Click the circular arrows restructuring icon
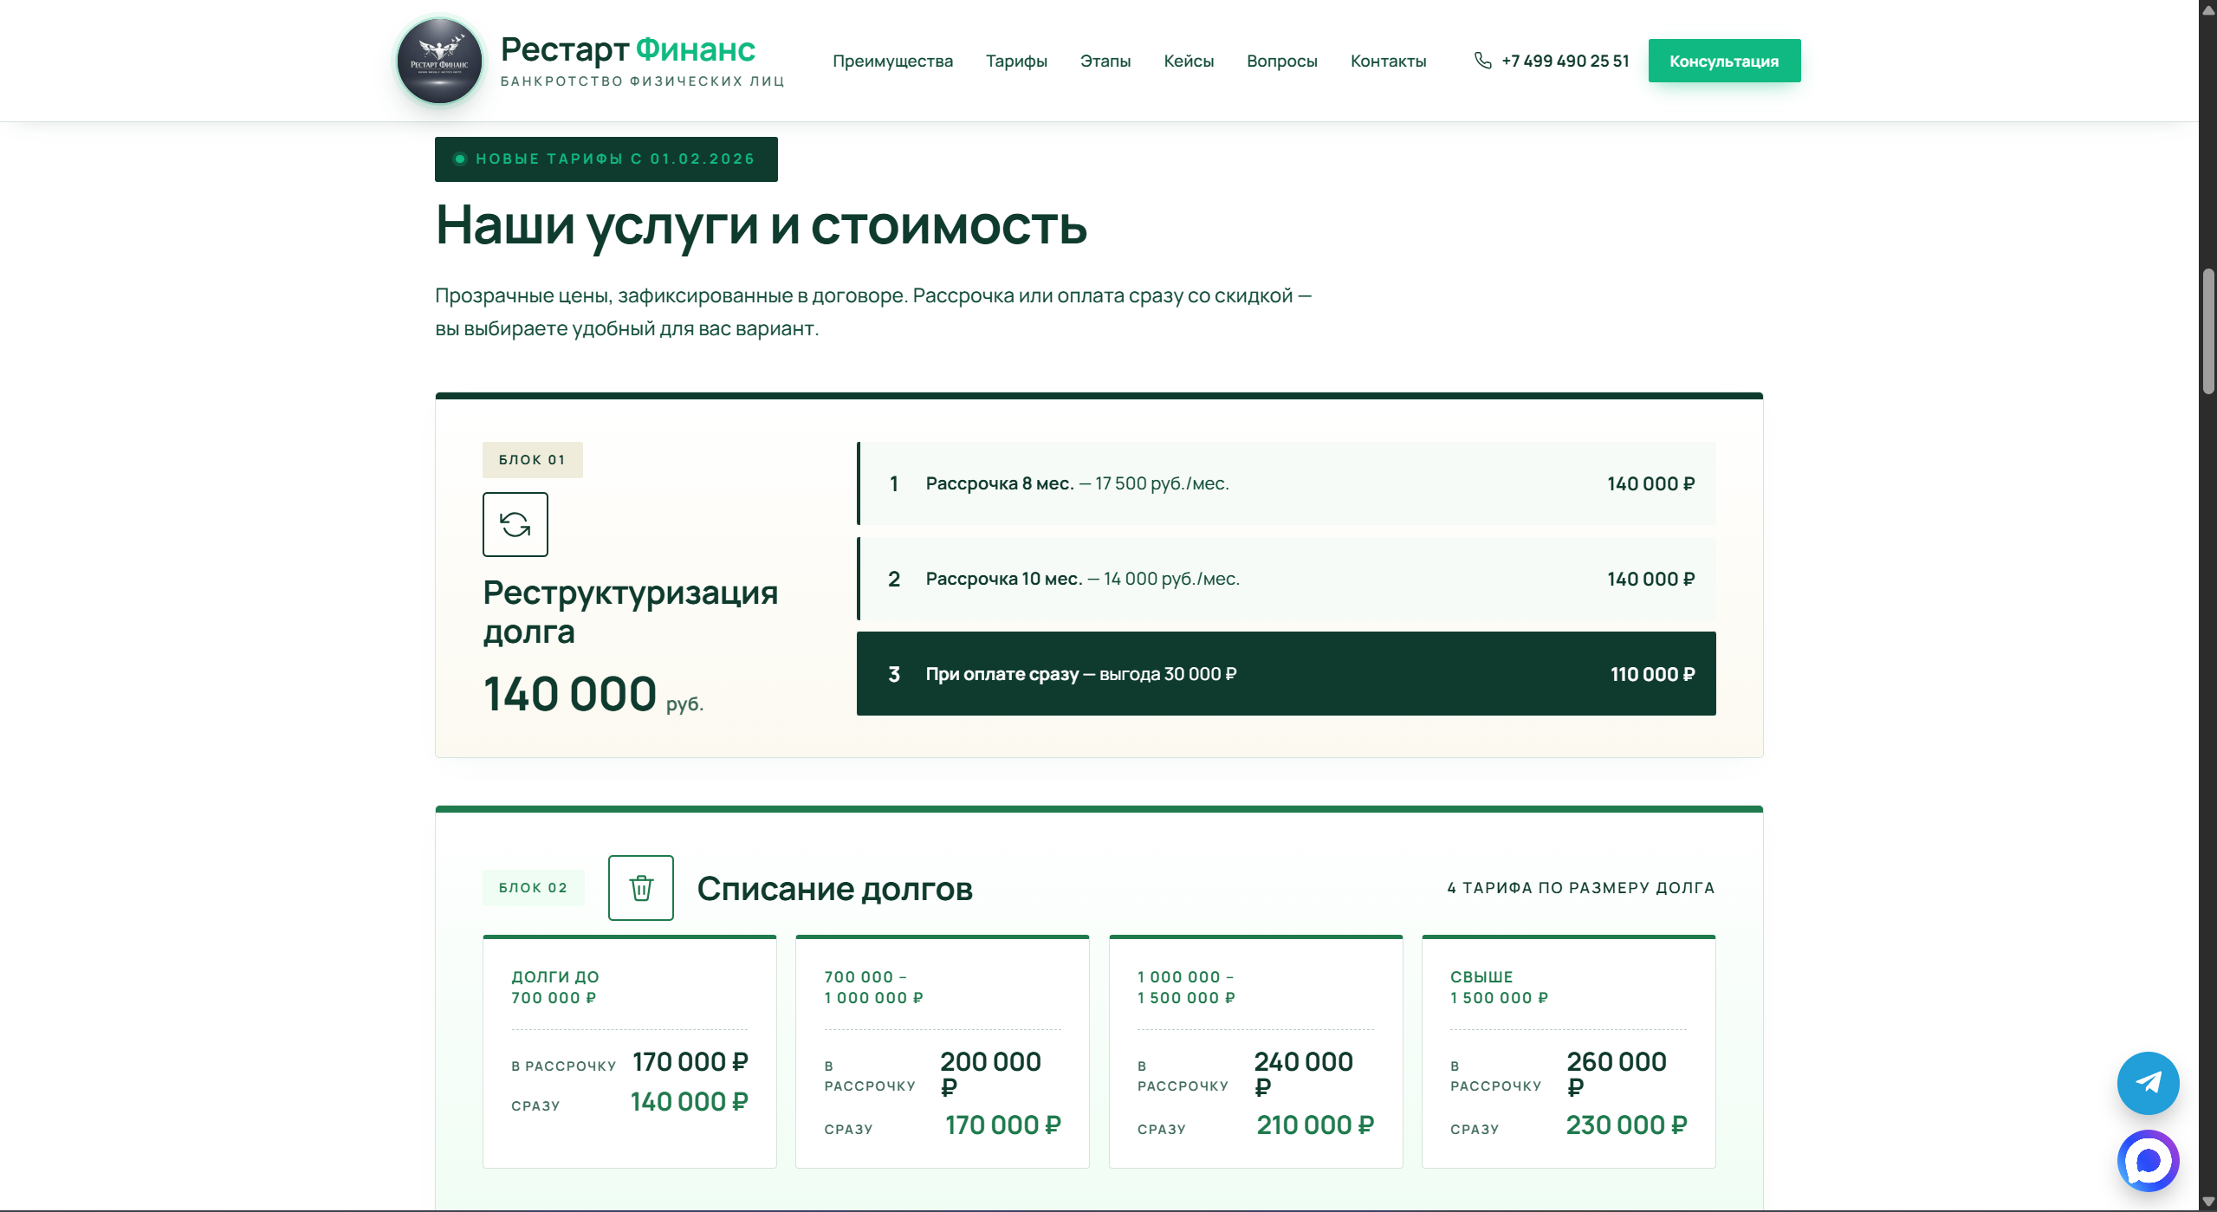 515,524
